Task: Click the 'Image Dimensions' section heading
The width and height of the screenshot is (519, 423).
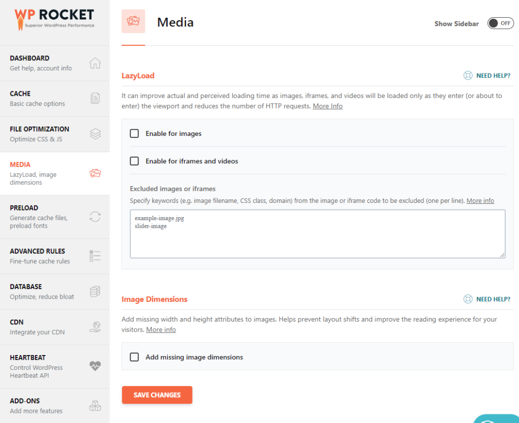Action: coord(154,299)
